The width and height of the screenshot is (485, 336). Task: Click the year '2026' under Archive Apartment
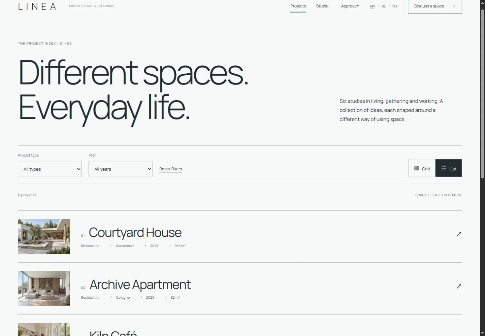(150, 298)
